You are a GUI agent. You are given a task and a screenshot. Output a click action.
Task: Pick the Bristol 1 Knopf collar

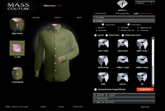point(142,44)
